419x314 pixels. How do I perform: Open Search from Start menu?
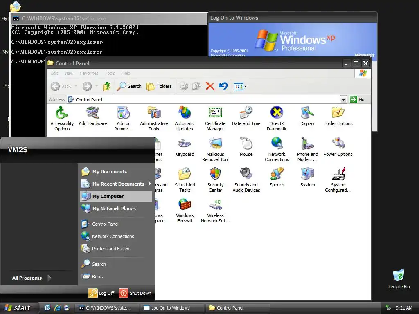click(116, 264)
